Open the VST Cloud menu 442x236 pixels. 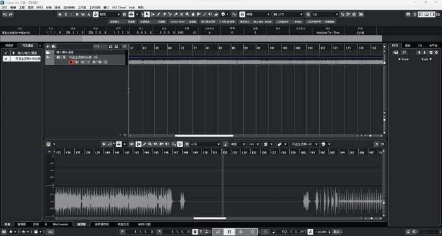pyautogui.click(x=119, y=8)
